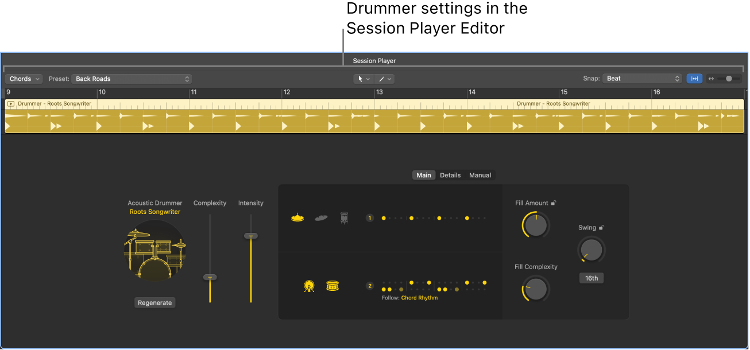Open the pointer tool menu
Viewport: 750px width, 350px height.
[364, 79]
